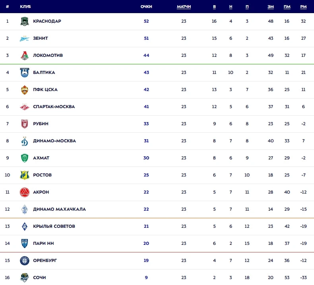Click the ДИНАМО МАХАЧКАЛА team name
Screen dimensions: 314x285
coord(59,209)
